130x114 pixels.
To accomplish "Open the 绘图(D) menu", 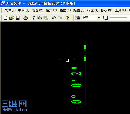I will 79,10.
